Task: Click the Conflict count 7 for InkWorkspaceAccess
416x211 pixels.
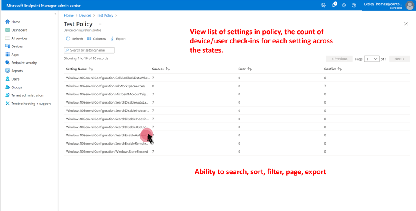Action: (x=325, y=86)
